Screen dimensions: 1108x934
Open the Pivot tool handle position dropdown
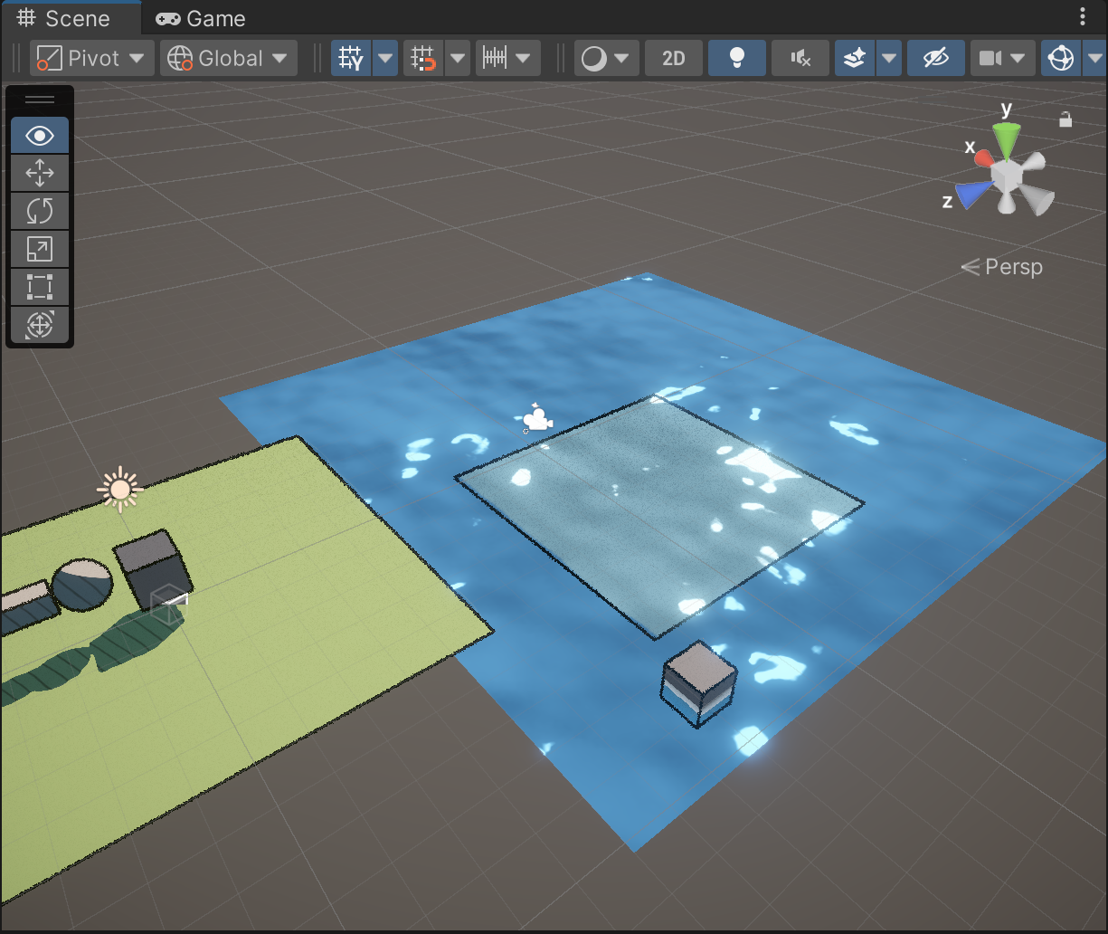tap(91, 58)
